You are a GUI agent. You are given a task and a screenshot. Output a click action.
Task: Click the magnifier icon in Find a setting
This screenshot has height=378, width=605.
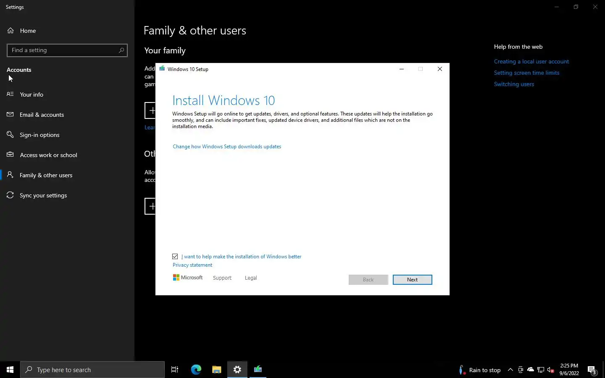tap(121, 50)
